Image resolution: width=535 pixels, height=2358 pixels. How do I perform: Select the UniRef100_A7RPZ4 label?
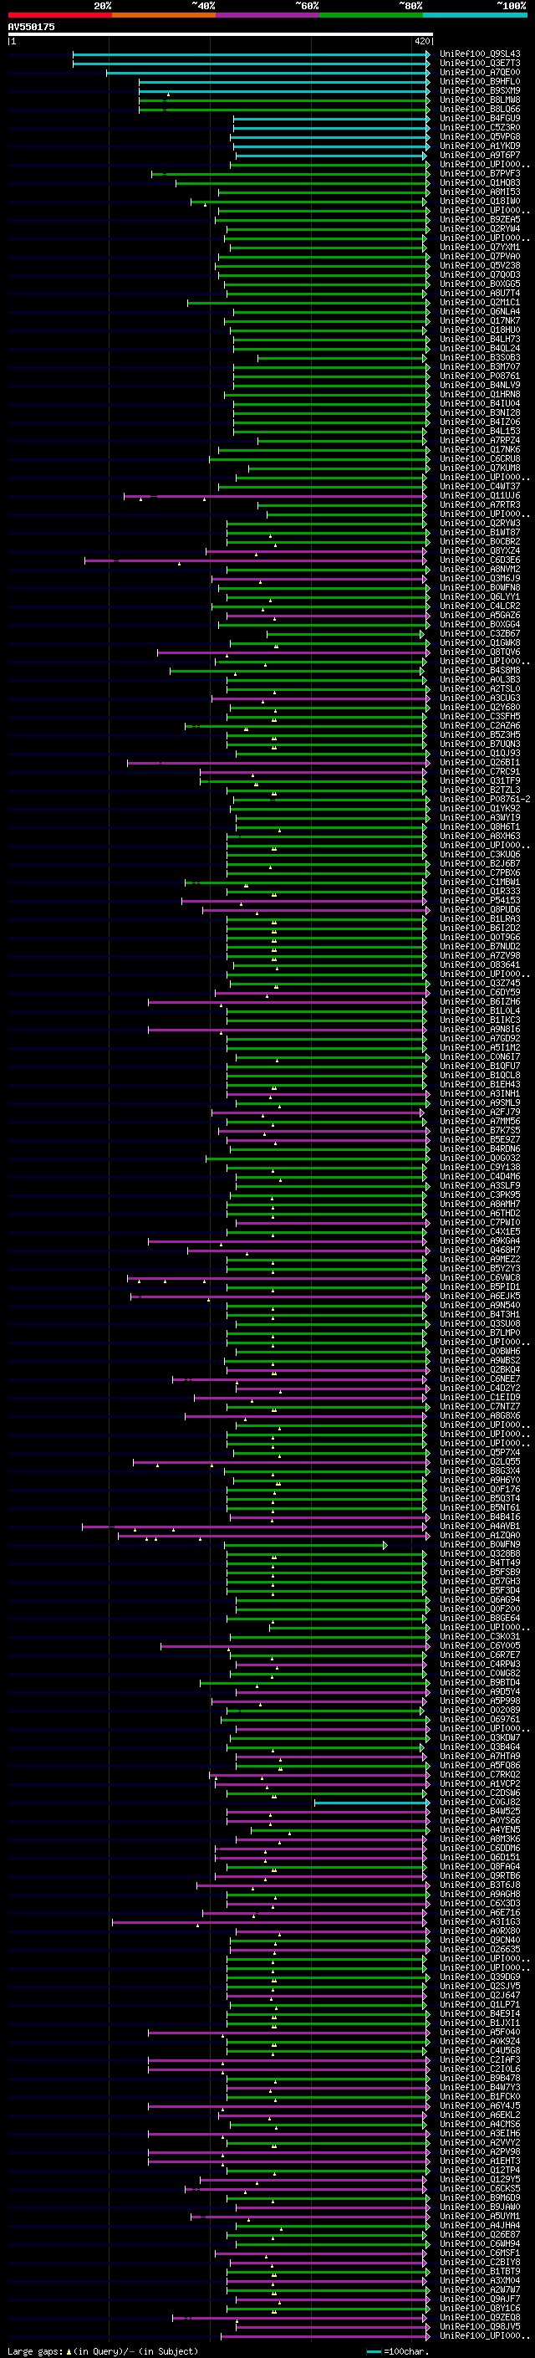480,440
